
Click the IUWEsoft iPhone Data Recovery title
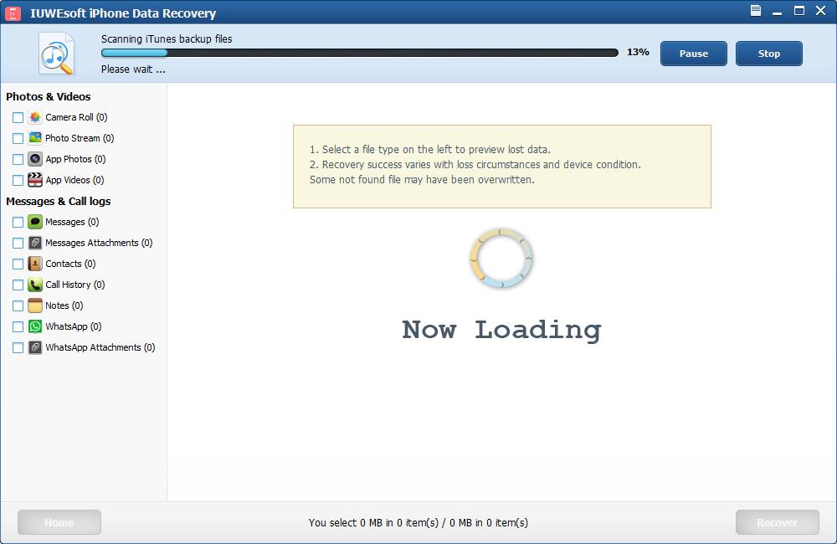pyautogui.click(x=123, y=13)
